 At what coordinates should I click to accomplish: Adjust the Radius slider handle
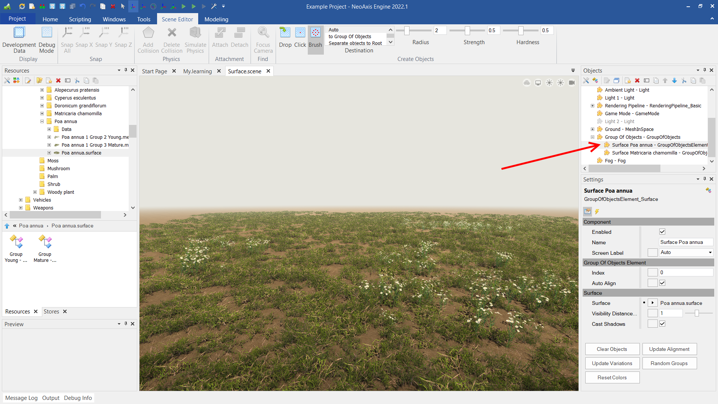[406, 31]
